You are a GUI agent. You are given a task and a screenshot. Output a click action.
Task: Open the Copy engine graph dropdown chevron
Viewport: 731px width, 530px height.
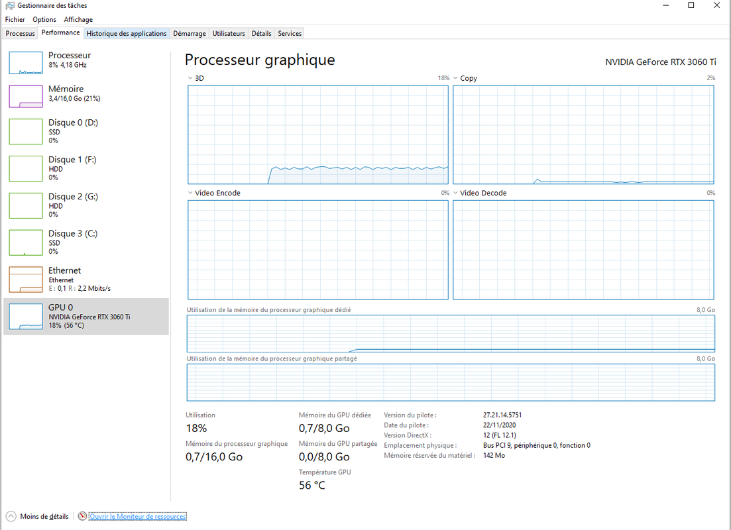(x=455, y=78)
